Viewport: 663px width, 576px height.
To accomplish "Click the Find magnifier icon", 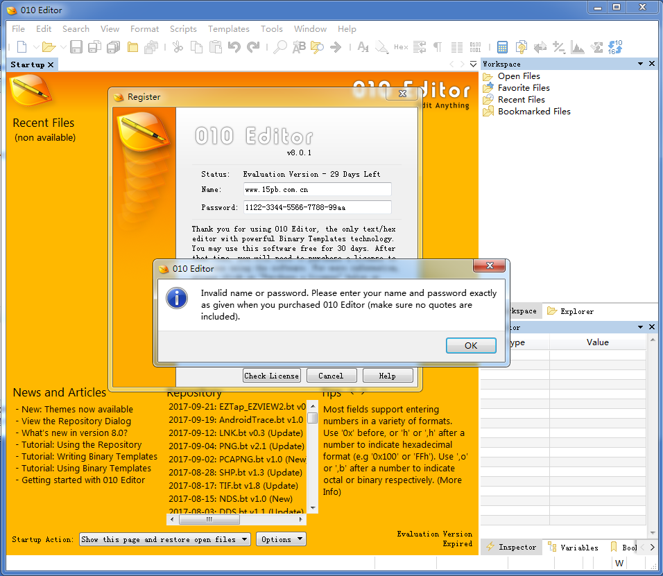I will point(280,47).
